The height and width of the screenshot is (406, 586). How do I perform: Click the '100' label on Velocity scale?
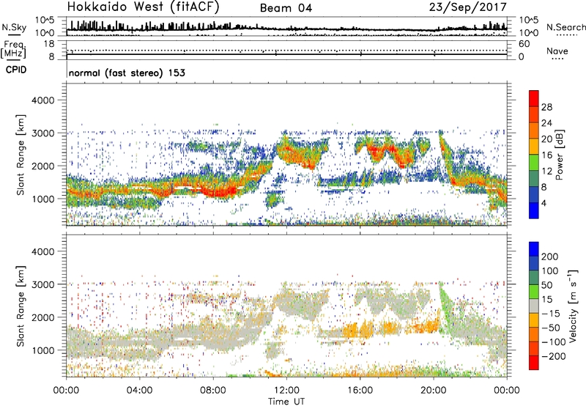coord(550,271)
